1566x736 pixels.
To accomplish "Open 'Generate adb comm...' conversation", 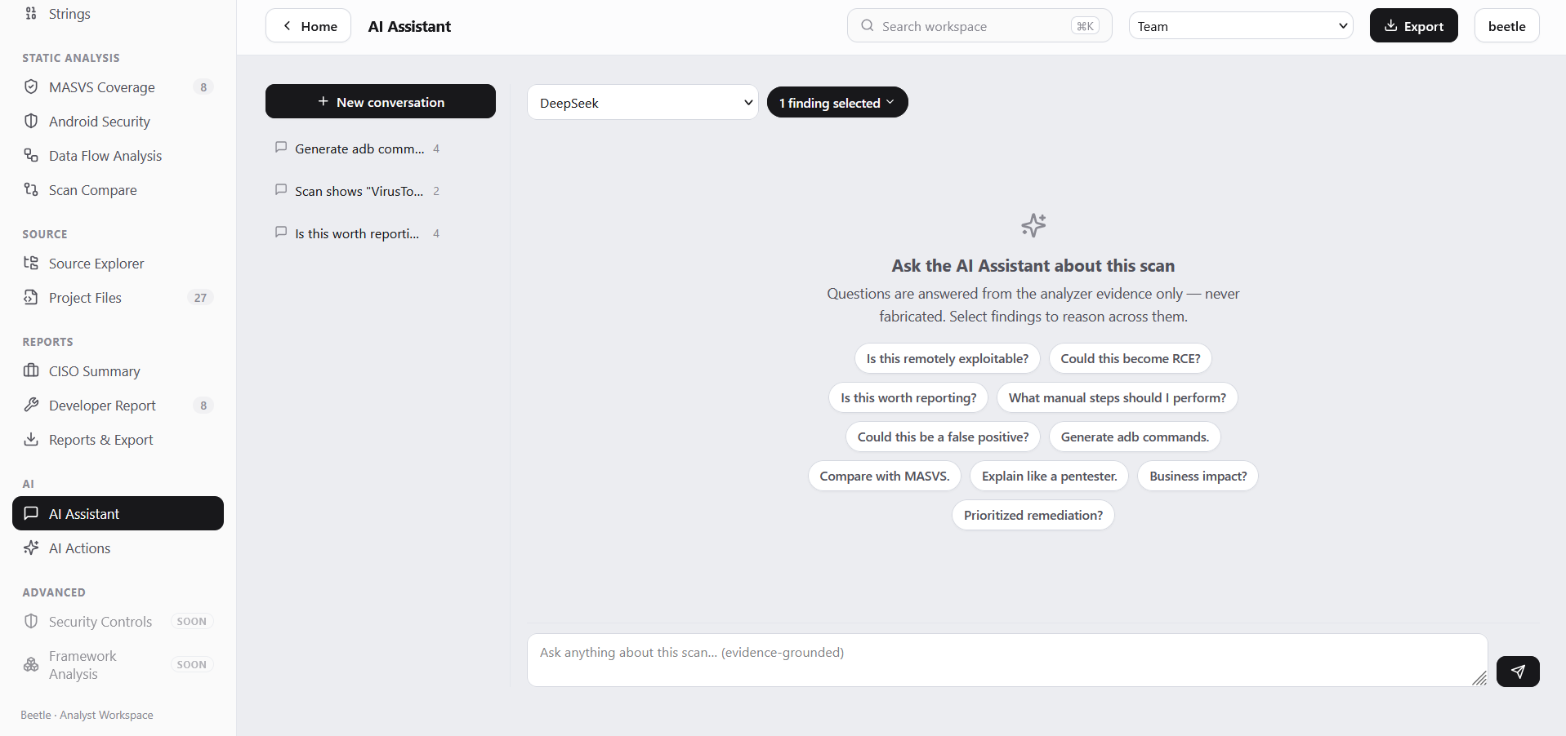I will (359, 149).
